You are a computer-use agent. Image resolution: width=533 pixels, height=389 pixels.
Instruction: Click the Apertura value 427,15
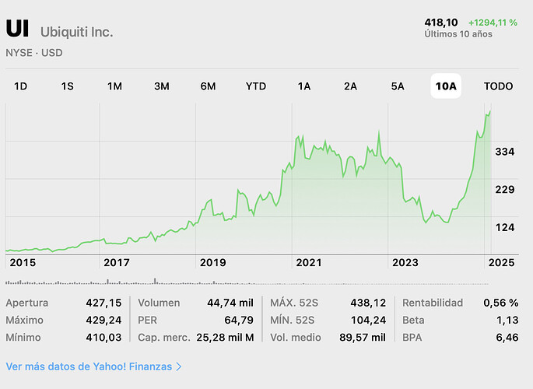103,303
